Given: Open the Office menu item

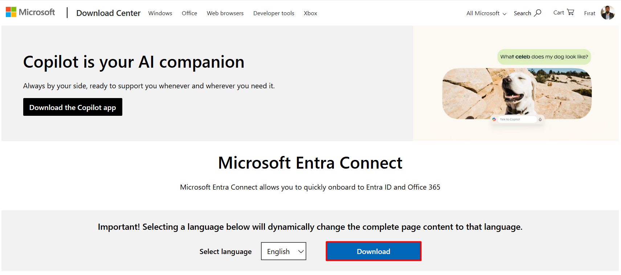Looking at the screenshot, I should coord(189,13).
